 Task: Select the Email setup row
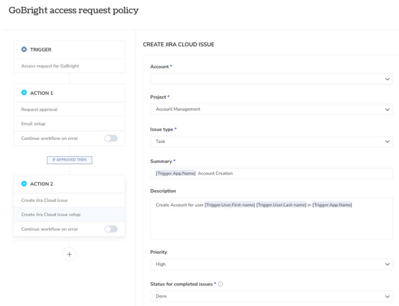[69, 124]
